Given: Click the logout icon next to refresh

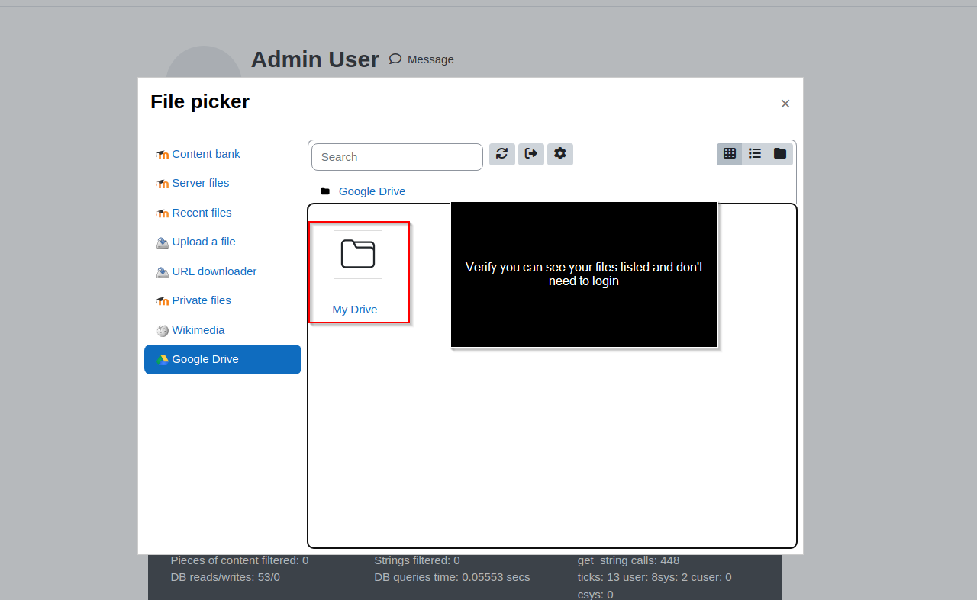Looking at the screenshot, I should point(531,154).
